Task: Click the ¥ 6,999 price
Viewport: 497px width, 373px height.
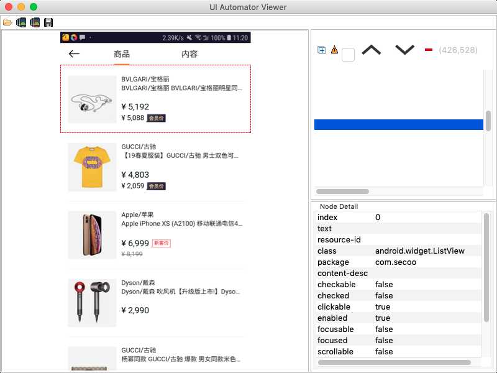Action: tap(135, 243)
